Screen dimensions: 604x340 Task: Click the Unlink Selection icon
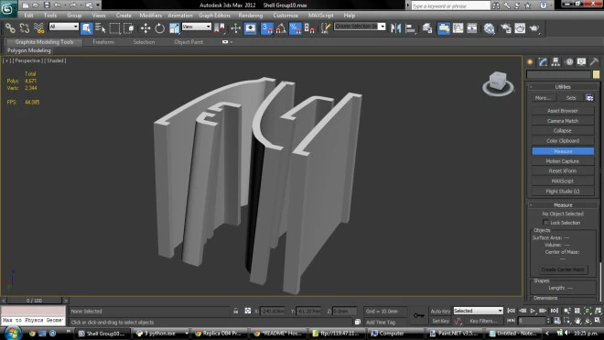tap(25, 28)
